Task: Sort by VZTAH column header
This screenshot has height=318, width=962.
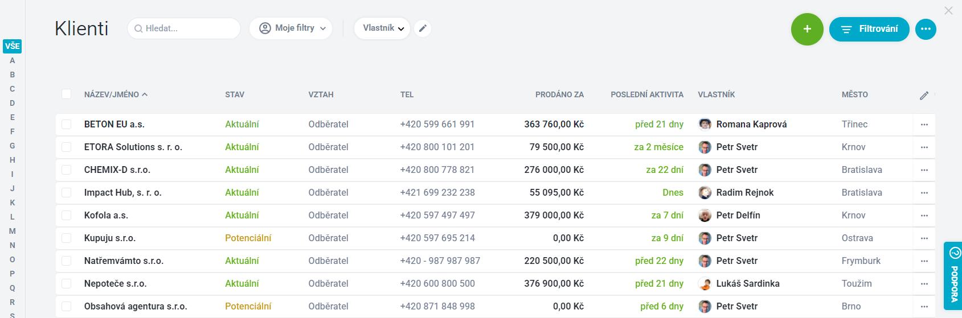Action: coord(321,94)
